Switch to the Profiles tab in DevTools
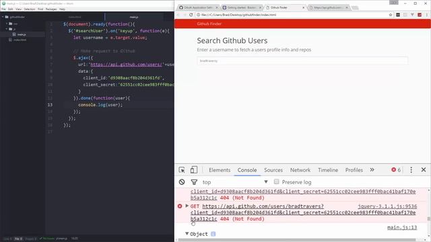This screenshot has height=242, width=431. (354, 170)
